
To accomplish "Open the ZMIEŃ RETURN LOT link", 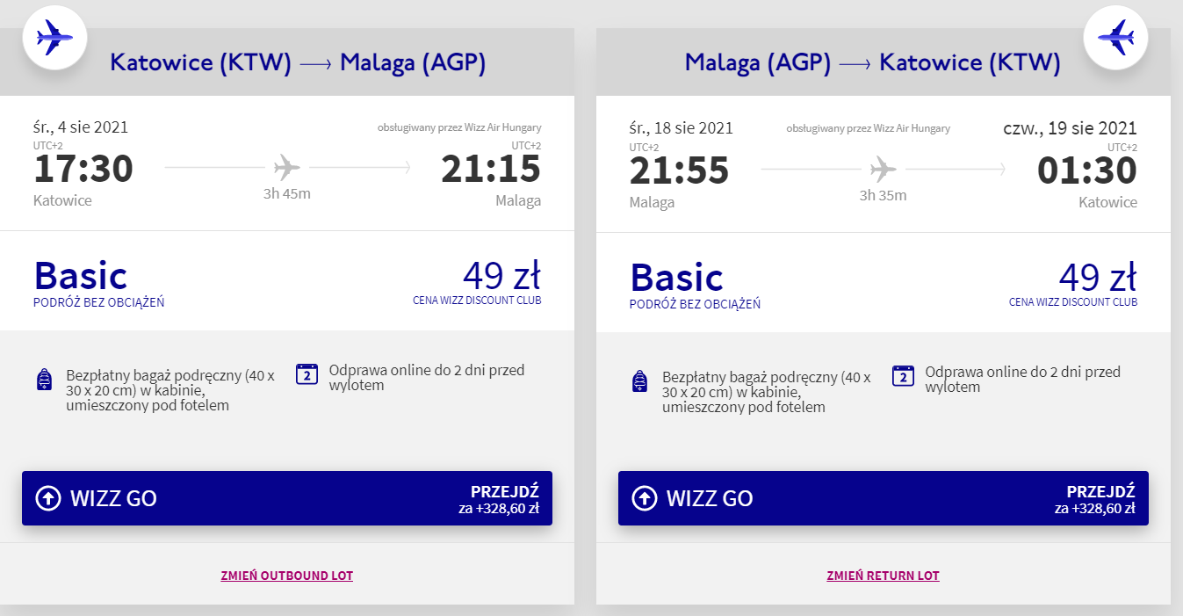I will tap(883, 576).
